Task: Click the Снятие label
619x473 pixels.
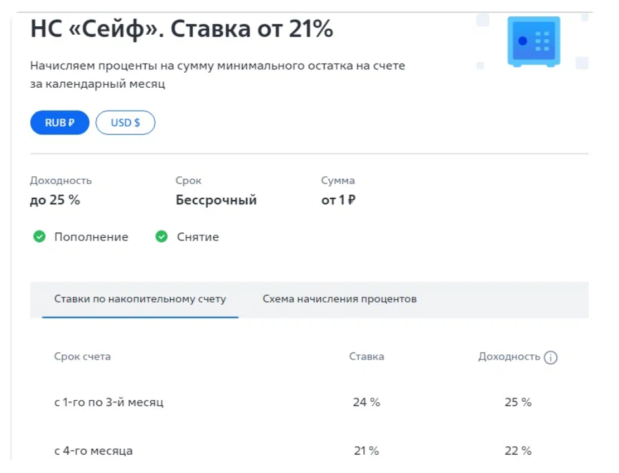Action: (x=198, y=237)
